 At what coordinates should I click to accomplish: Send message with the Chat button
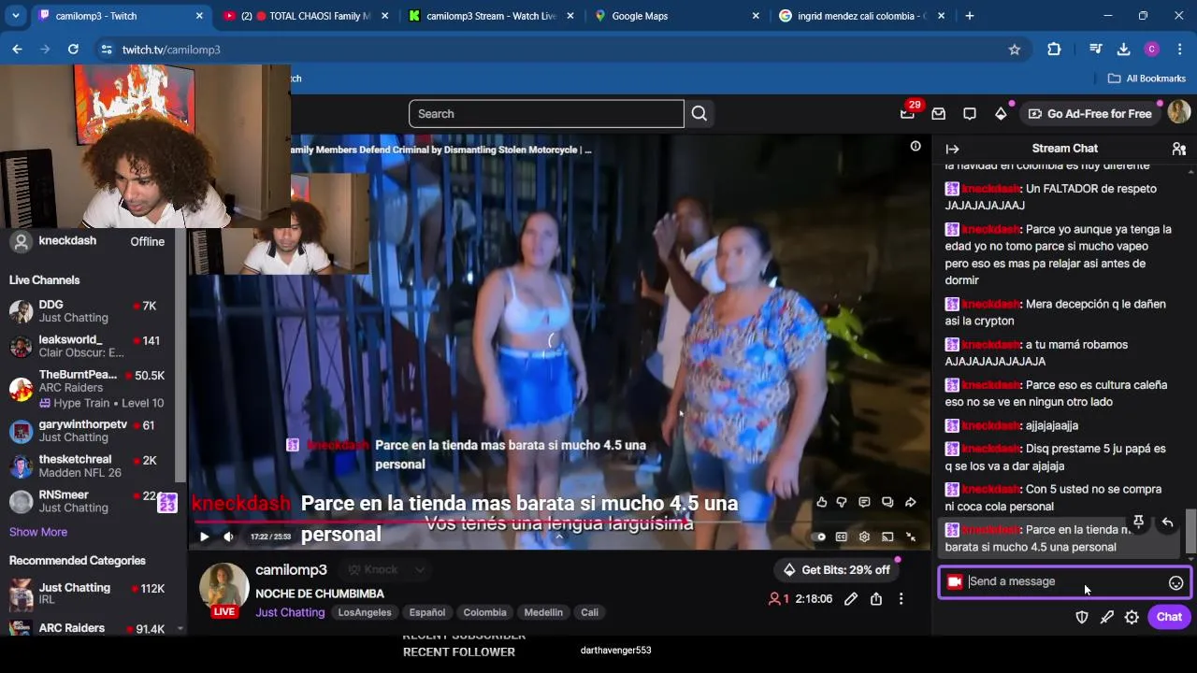click(x=1169, y=617)
